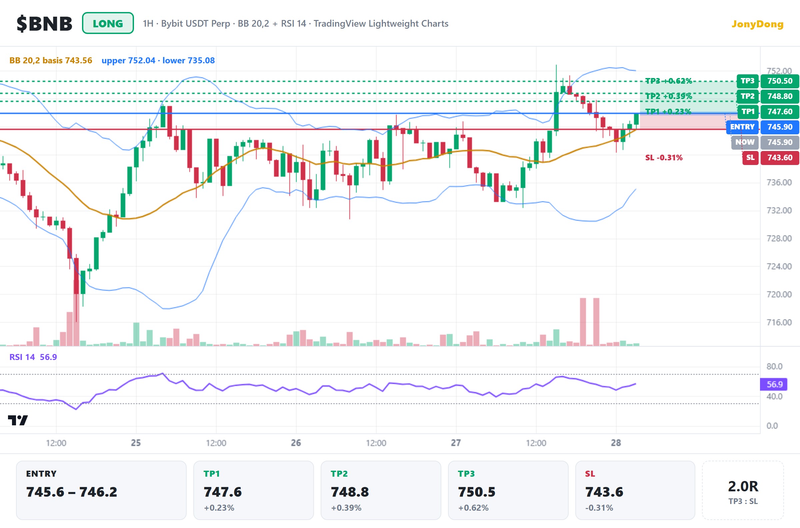Click the date label 28 on time axis
Screen dimensions: 800x528
[616, 443]
